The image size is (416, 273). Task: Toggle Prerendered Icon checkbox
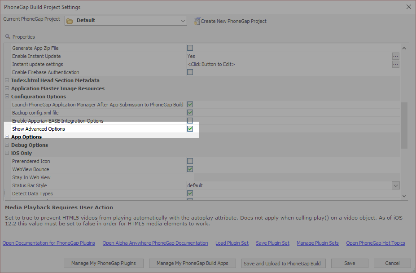coord(190,161)
